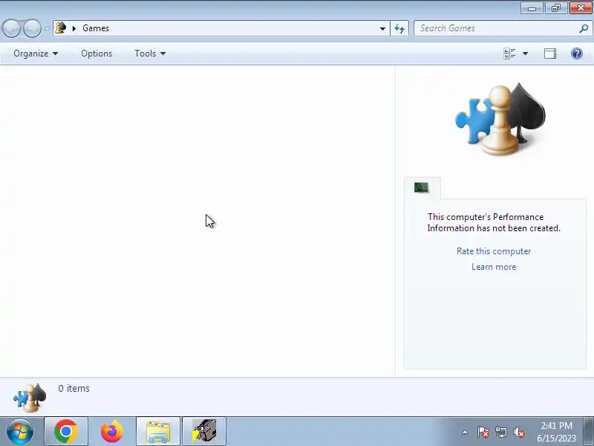Click the Learn more link
Viewport: 594px width, 446px height.
click(494, 267)
